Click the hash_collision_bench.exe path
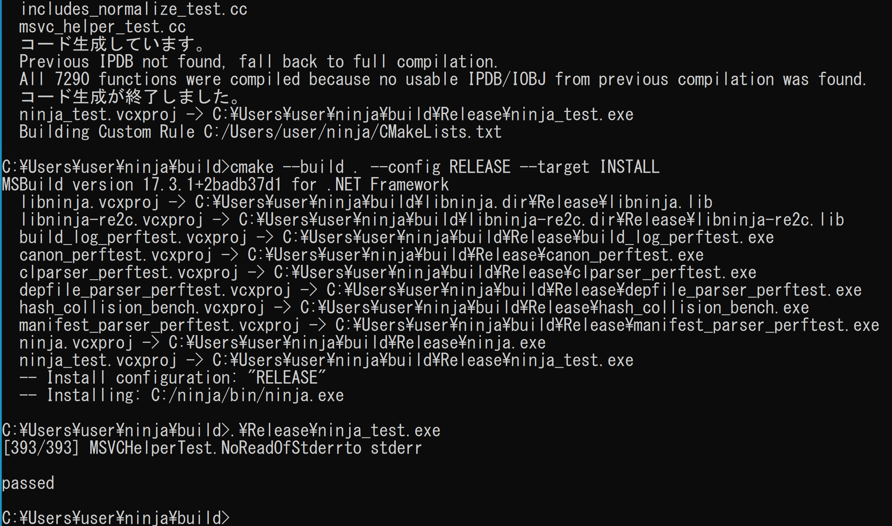The width and height of the screenshot is (892, 526). click(554, 308)
